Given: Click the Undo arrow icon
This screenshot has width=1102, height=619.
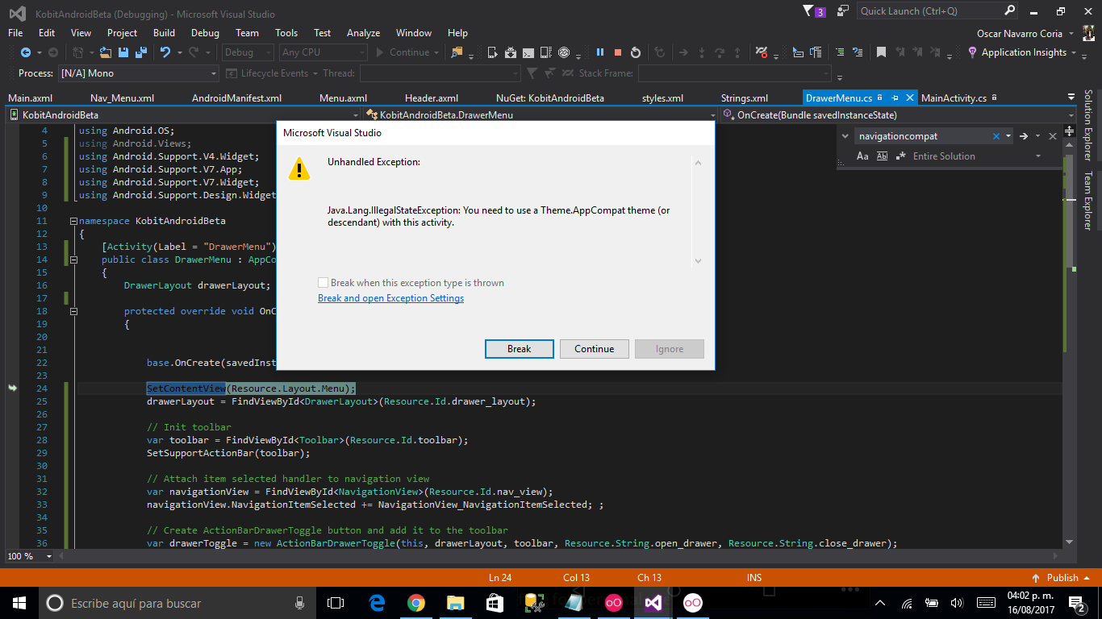Looking at the screenshot, I should [x=165, y=52].
